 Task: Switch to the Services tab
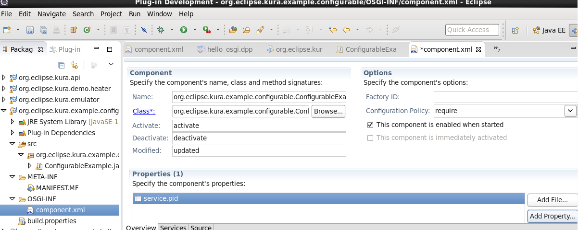coord(173,228)
